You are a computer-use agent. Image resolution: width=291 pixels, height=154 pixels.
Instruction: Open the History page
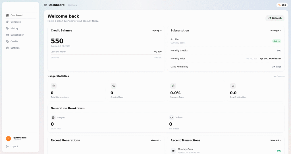(20, 29)
